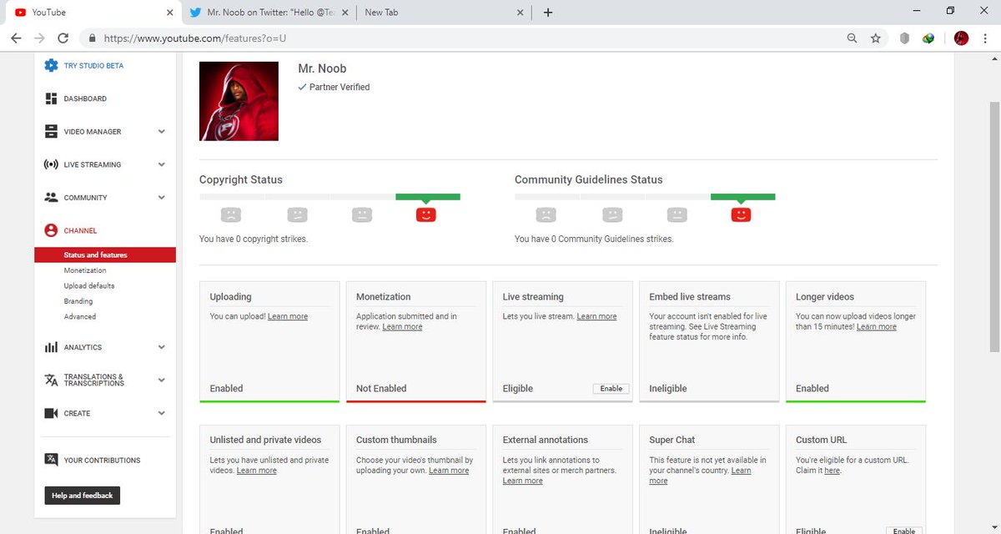Switch to the New Tab browser tab

tap(442, 13)
